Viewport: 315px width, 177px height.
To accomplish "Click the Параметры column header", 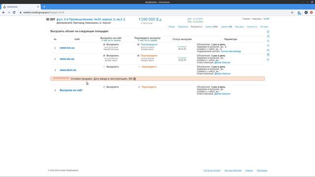I will click(230, 39).
